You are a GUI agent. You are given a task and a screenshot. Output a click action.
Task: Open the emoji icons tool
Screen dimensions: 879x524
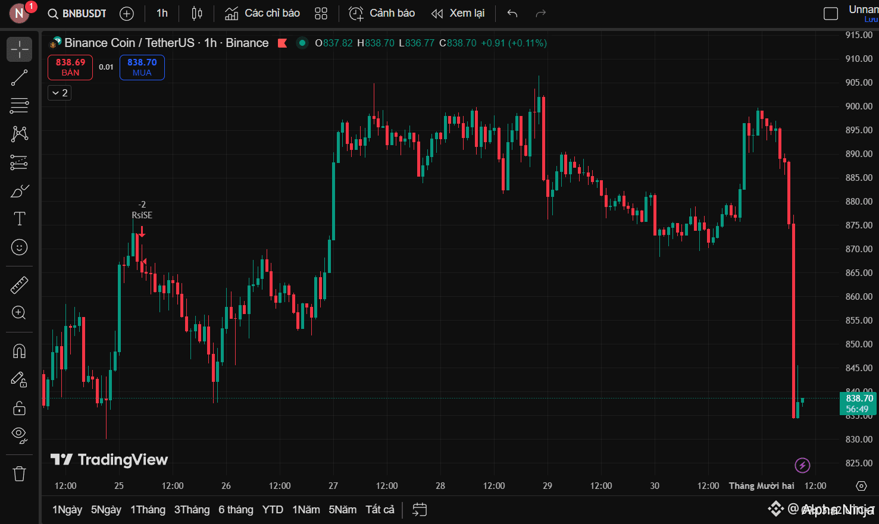(x=19, y=247)
